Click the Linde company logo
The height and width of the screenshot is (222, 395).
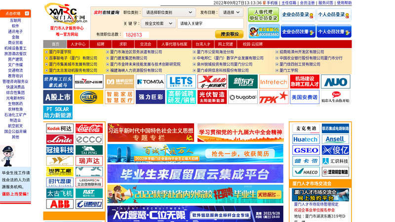[x=60, y=140]
